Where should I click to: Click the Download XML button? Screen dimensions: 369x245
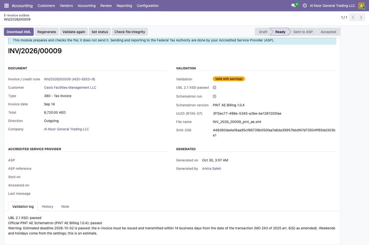coord(18,32)
